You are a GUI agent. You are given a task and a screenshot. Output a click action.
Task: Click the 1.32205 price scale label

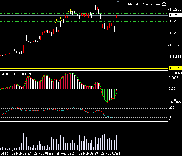(x=175, y=9)
